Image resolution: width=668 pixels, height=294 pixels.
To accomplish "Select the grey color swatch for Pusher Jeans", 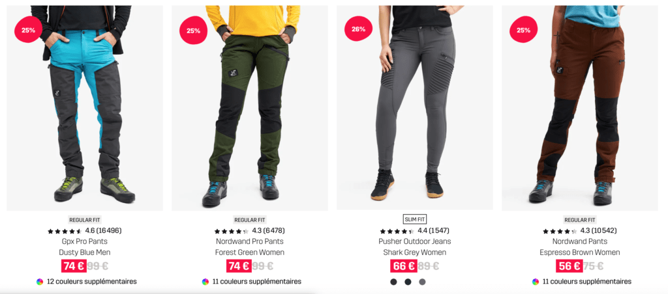I will pyautogui.click(x=422, y=282).
